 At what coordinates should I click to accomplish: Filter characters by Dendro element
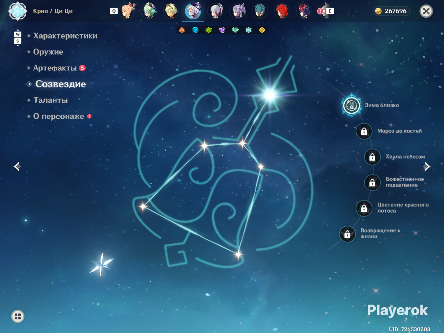[208, 30]
